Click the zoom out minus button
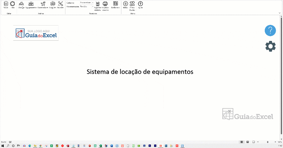This screenshot has width=283, height=148. tap(258, 142)
